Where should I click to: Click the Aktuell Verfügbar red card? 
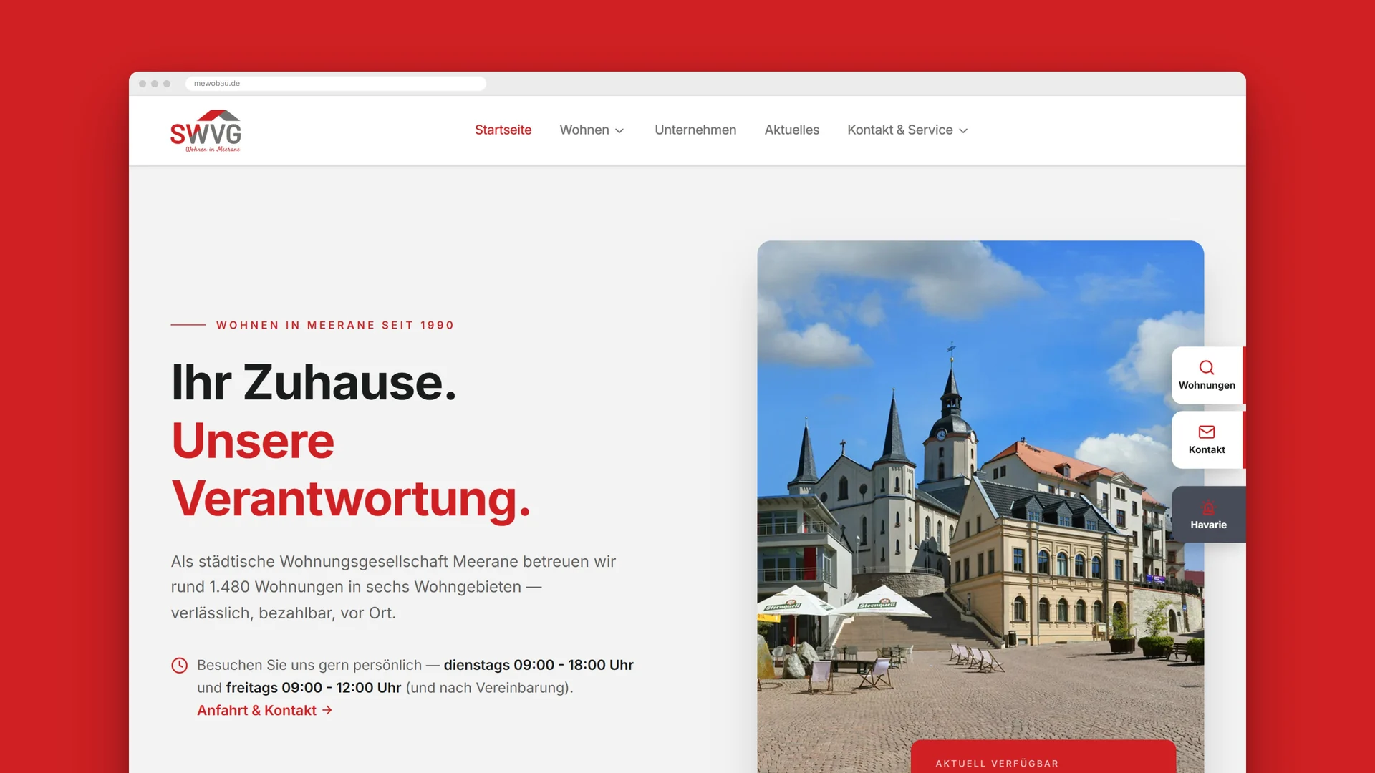(1043, 757)
